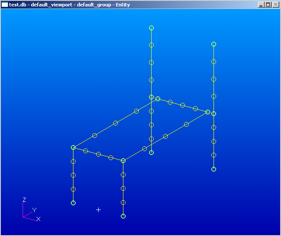The height and width of the screenshot is (236, 281).
Task: Click the white plus cursor marker
Action: (98, 210)
